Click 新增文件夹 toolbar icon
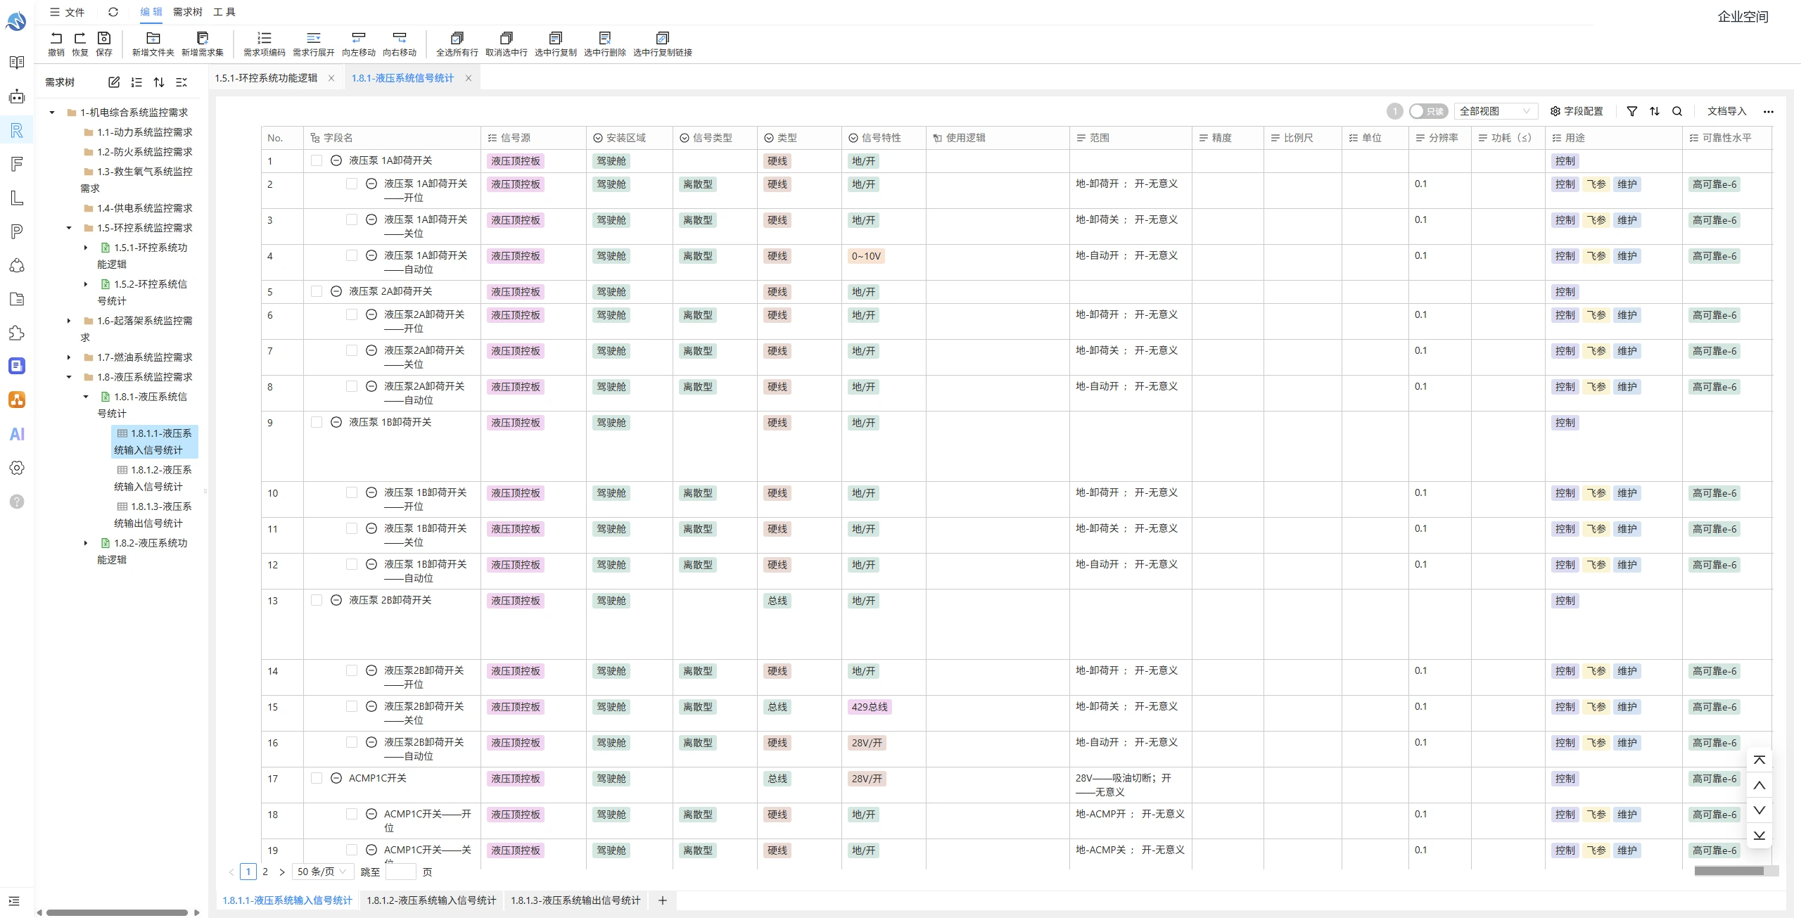The image size is (1801, 918). 153,38
